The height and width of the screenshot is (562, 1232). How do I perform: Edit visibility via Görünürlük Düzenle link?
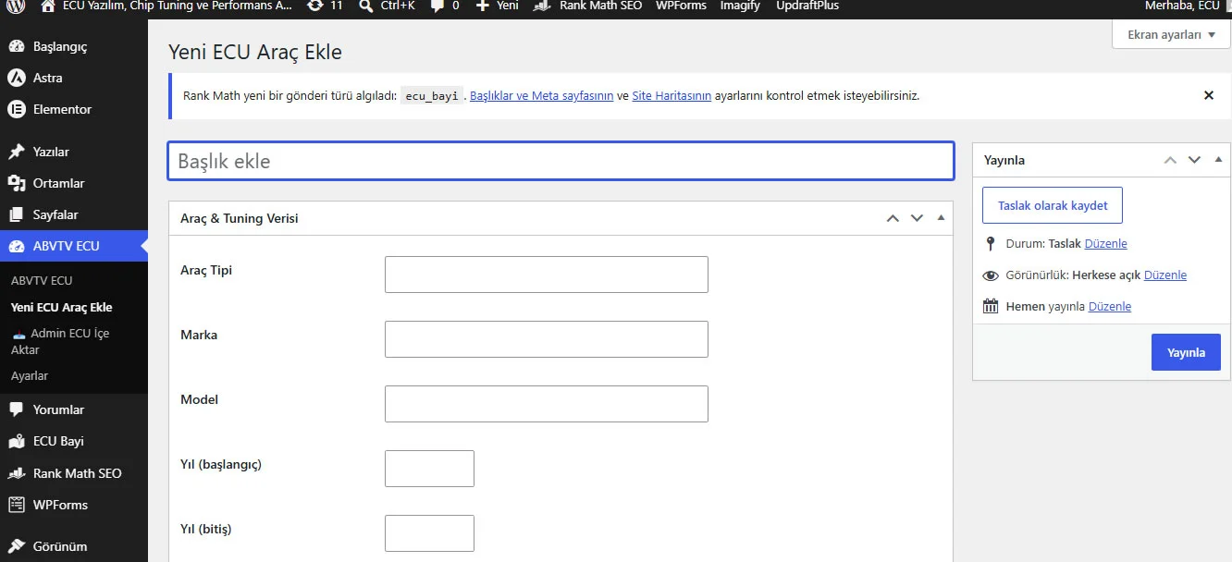1165,275
